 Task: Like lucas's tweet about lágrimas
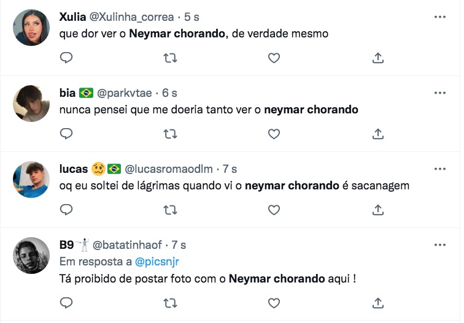[274, 210]
